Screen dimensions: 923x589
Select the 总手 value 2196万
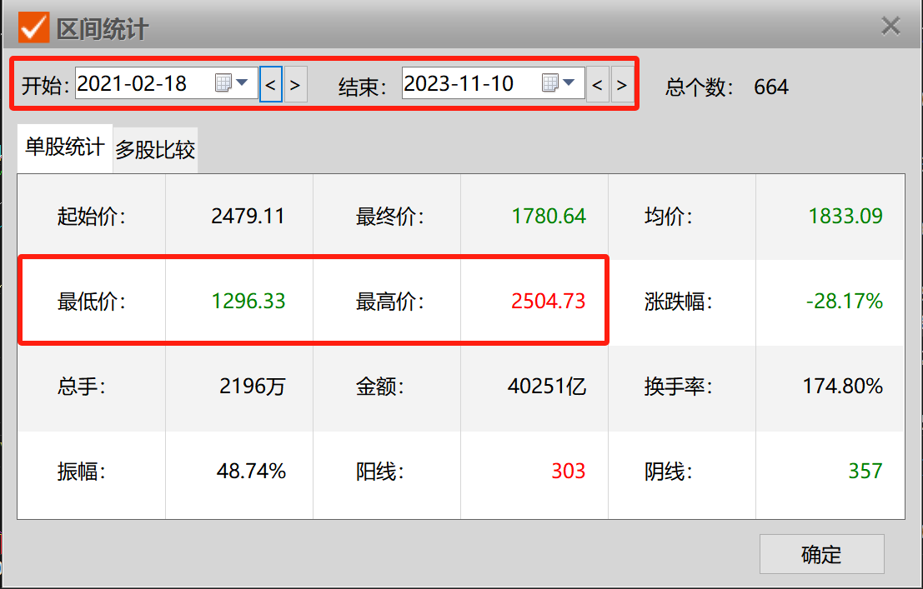click(x=253, y=386)
